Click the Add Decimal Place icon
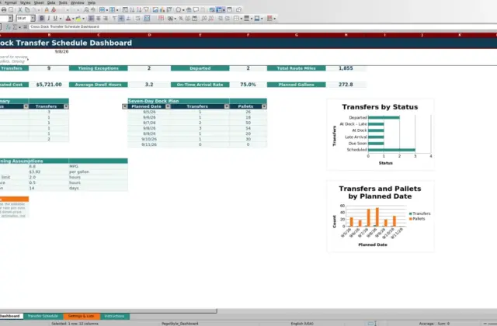The image size is (497, 326). [204, 19]
